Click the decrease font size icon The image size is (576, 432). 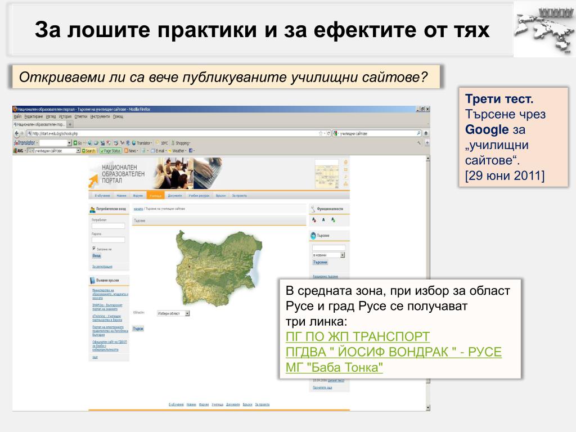pyautogui.click(x=314, y=220)
